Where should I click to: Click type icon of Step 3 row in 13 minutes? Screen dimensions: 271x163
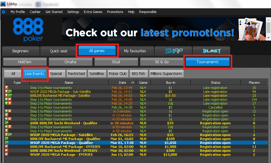pyautogui.click(x=7, y=115)
